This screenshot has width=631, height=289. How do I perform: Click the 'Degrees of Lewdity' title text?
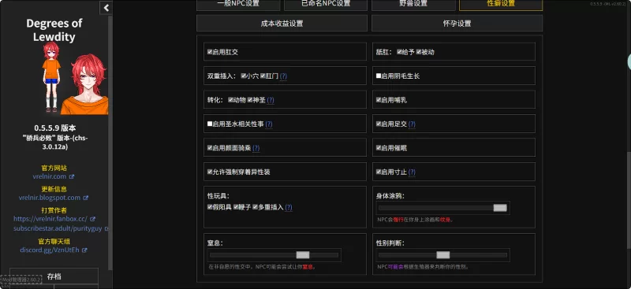coord(54,30)
